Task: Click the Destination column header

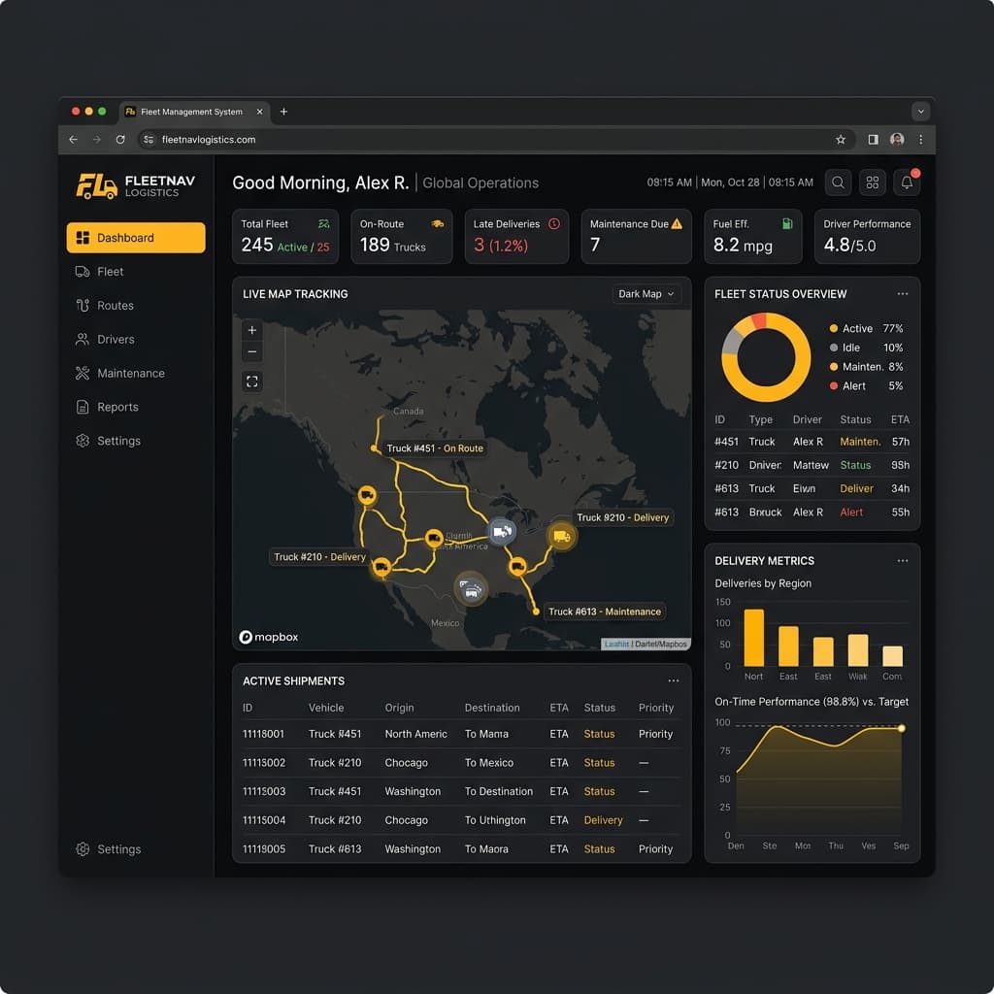Action: tap(492, 708)
